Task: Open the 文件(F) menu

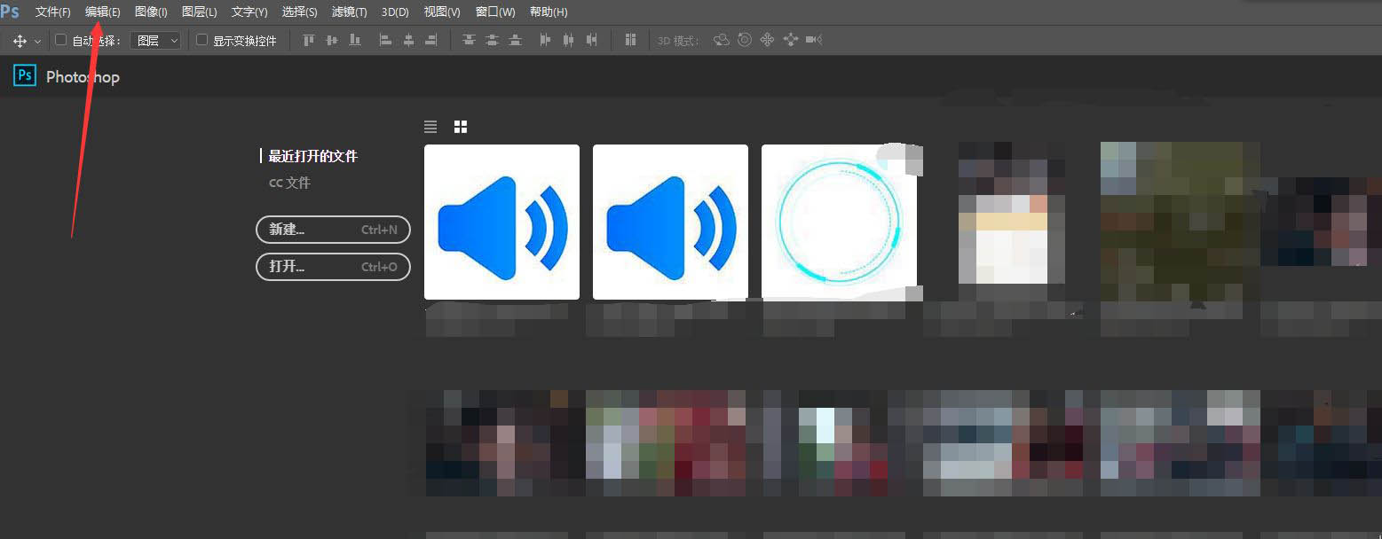Action: 53,12
